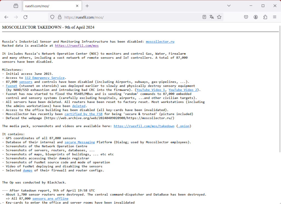Click the Reload page icon
281x204 pixels.
[x=26, y=17]
